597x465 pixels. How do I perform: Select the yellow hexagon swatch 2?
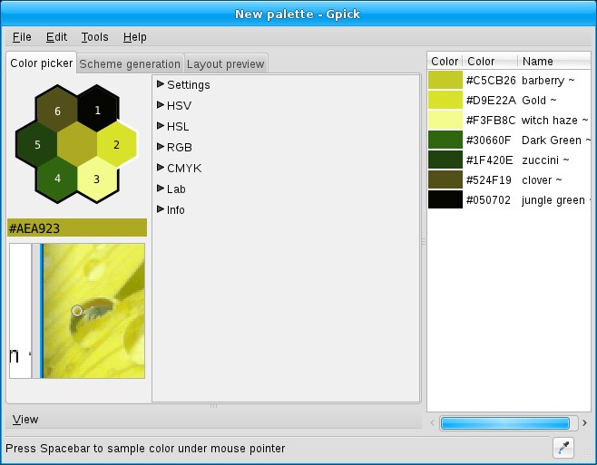point(116,144)
